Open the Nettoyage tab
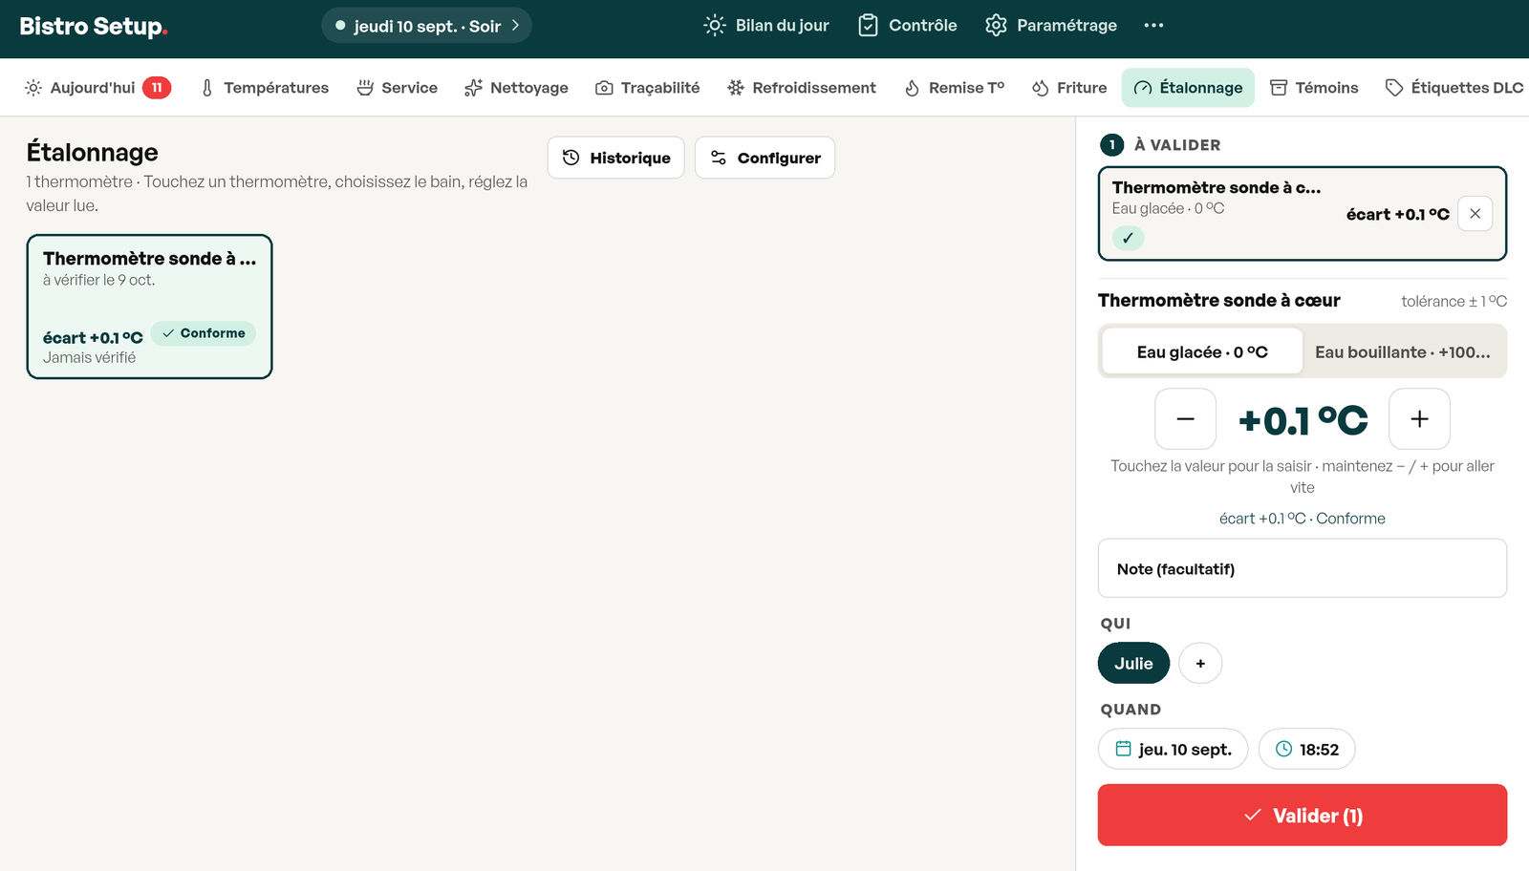Viewport: 1529px width, 871px height. [516, 88]
